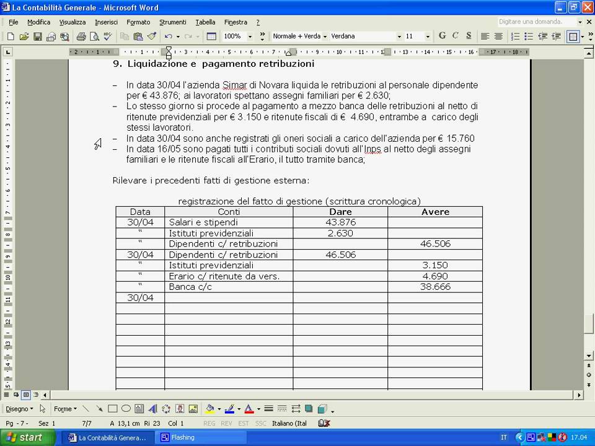Undo the last action
Image resolution: width=595 pixels, height=446 pixels.
point(168,37)
